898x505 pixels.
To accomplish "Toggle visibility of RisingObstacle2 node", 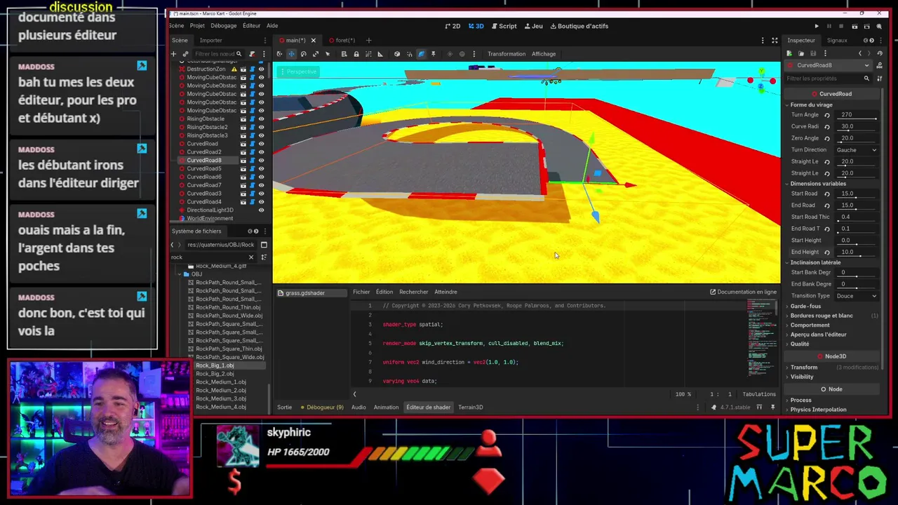I will click(x=261, y=127).
